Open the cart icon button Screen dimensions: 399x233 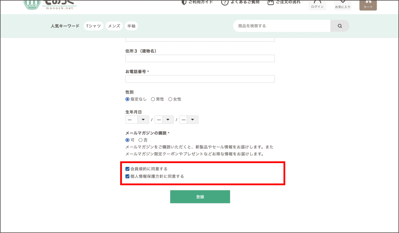[x=368, y=4]
